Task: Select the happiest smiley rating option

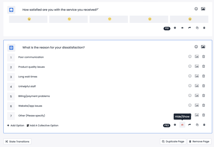Action: coord(189,19)
